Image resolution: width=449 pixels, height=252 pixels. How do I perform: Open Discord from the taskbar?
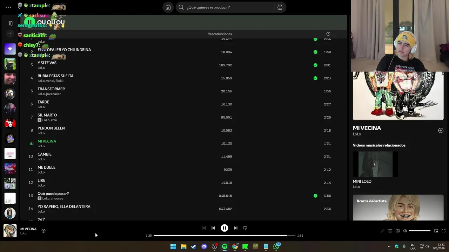pyautogui.click(x=204, y=246)
